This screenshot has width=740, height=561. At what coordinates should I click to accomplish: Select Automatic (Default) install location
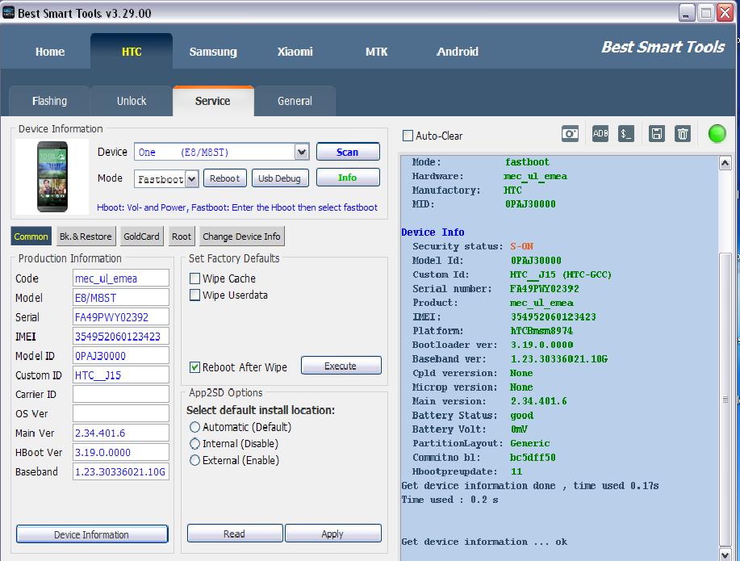(x=194, y=427)
